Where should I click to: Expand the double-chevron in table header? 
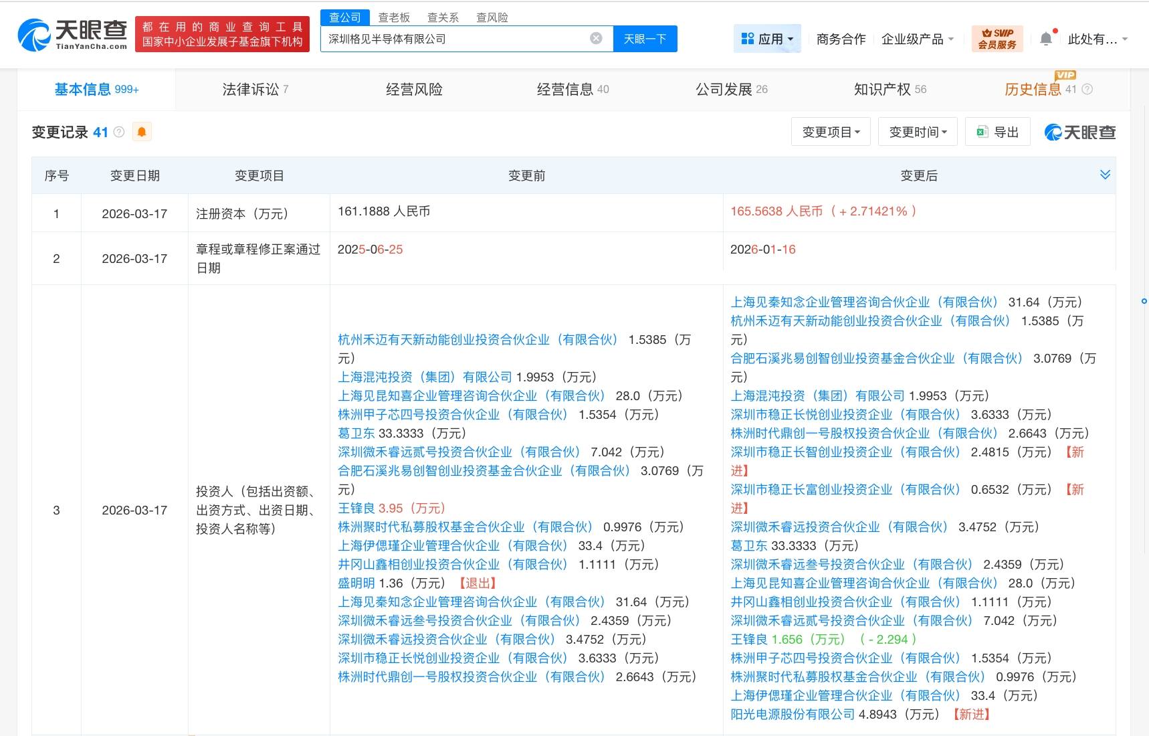tap(1105, 175)
